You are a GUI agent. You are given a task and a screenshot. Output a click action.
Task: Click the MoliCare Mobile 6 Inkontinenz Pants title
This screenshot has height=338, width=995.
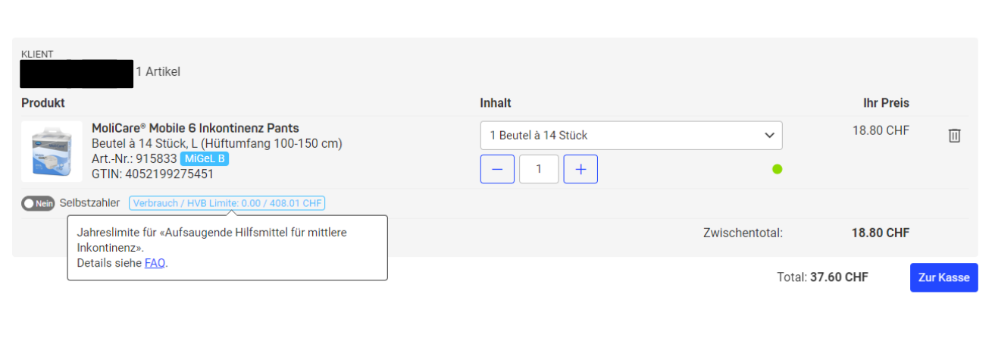tap(196, 128)
